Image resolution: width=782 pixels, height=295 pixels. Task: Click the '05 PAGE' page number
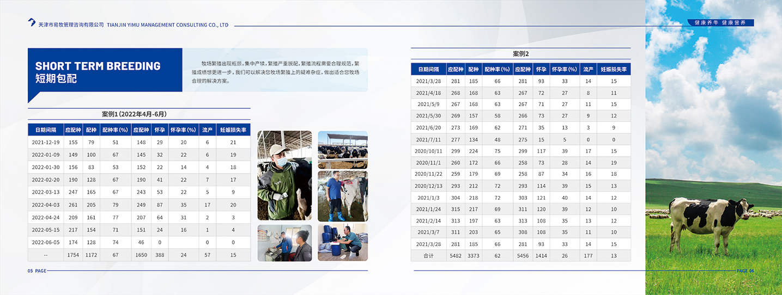point(37,271)
